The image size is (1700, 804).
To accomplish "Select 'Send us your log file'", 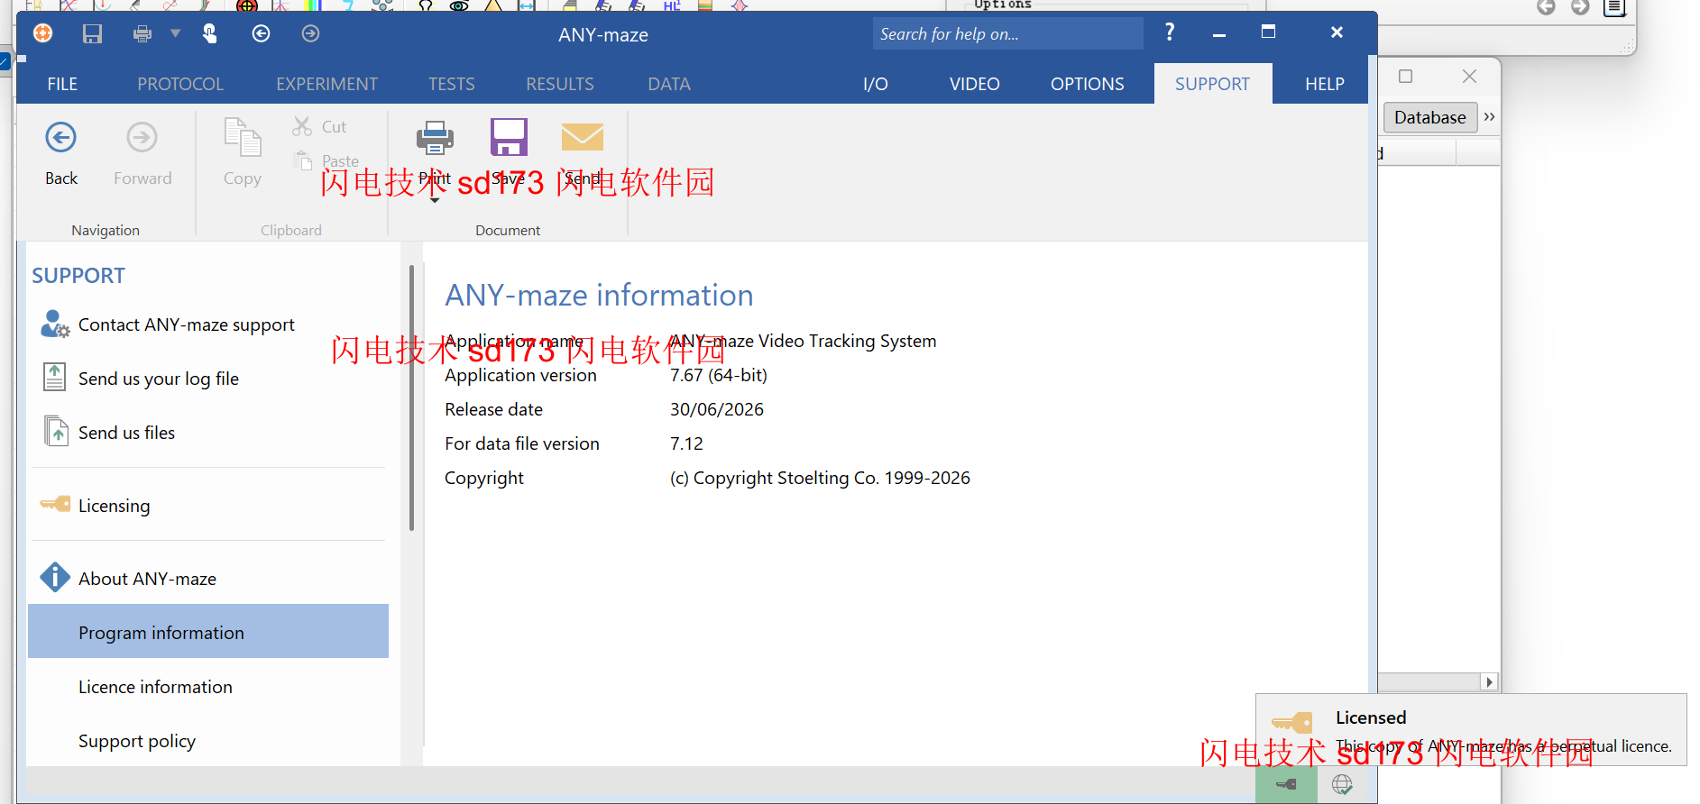I will point(159,379).
